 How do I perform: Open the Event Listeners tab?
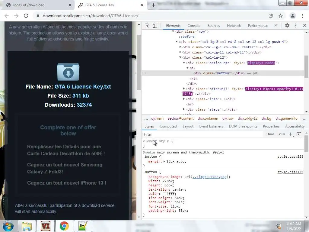pyautogui.click(x=211, y=126)
